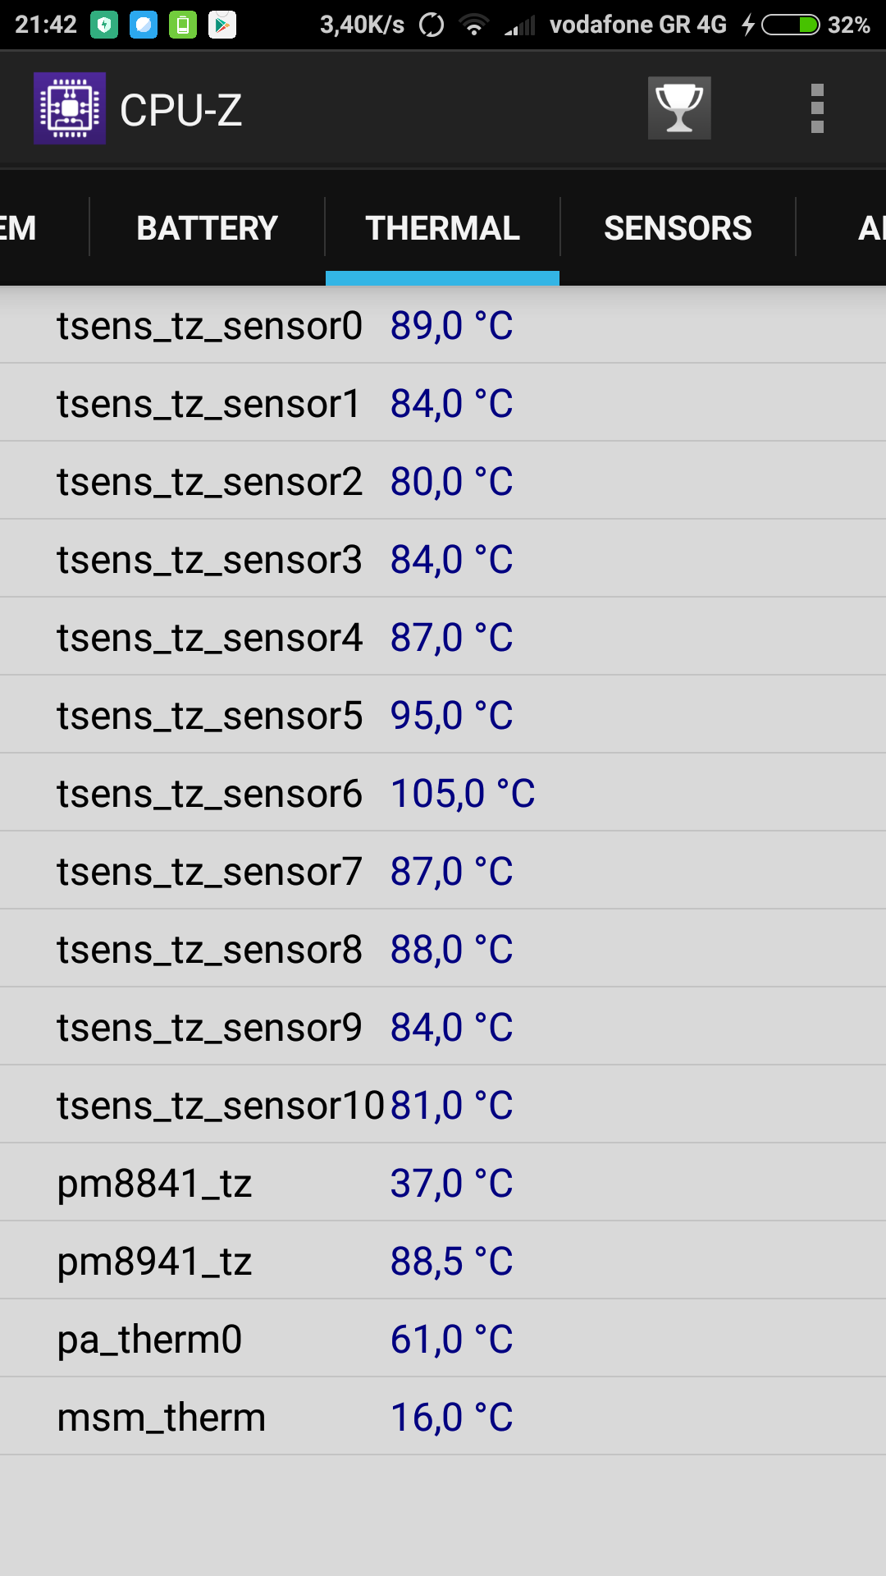Tap the Wi-Fi status icon
886x1576 pixels.
[x=473, y=25]
